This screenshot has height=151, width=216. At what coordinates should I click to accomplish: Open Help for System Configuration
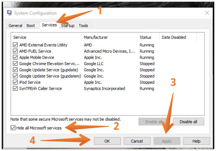(x=197, y=141)
